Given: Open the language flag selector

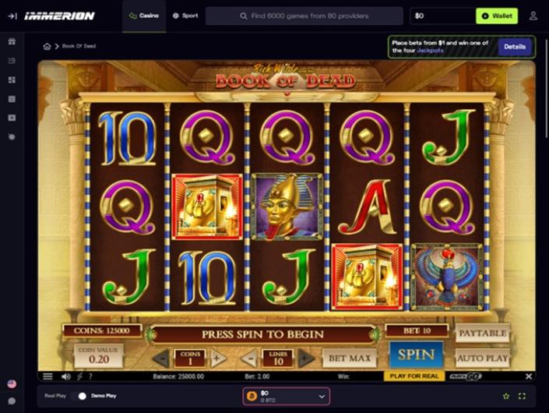Looking at the screenshot, I should (12, 384).
